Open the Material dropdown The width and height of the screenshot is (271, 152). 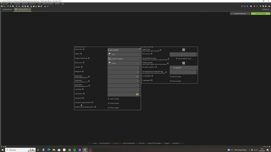coord(124,54)
